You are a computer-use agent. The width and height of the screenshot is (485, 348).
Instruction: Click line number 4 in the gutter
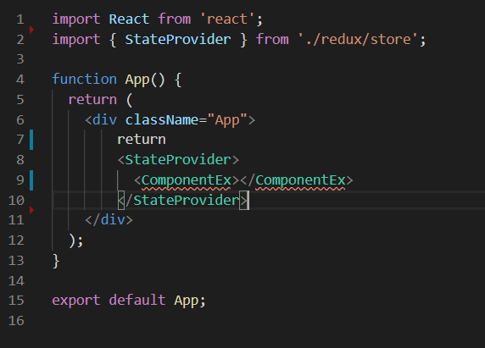click(x=20, y=80)
